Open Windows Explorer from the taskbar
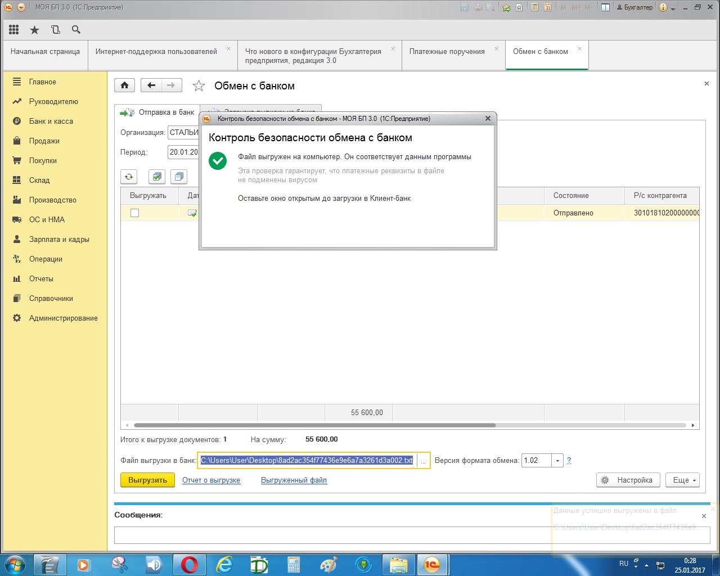 coord(398,564)
